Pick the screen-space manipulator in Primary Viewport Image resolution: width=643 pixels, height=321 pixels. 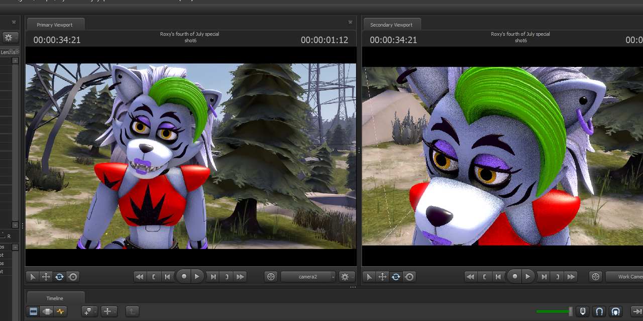pyautogui.click(x=73, y=276)
